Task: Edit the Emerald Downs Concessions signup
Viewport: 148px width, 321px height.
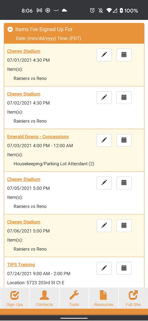Action: [x=104, y=140]
